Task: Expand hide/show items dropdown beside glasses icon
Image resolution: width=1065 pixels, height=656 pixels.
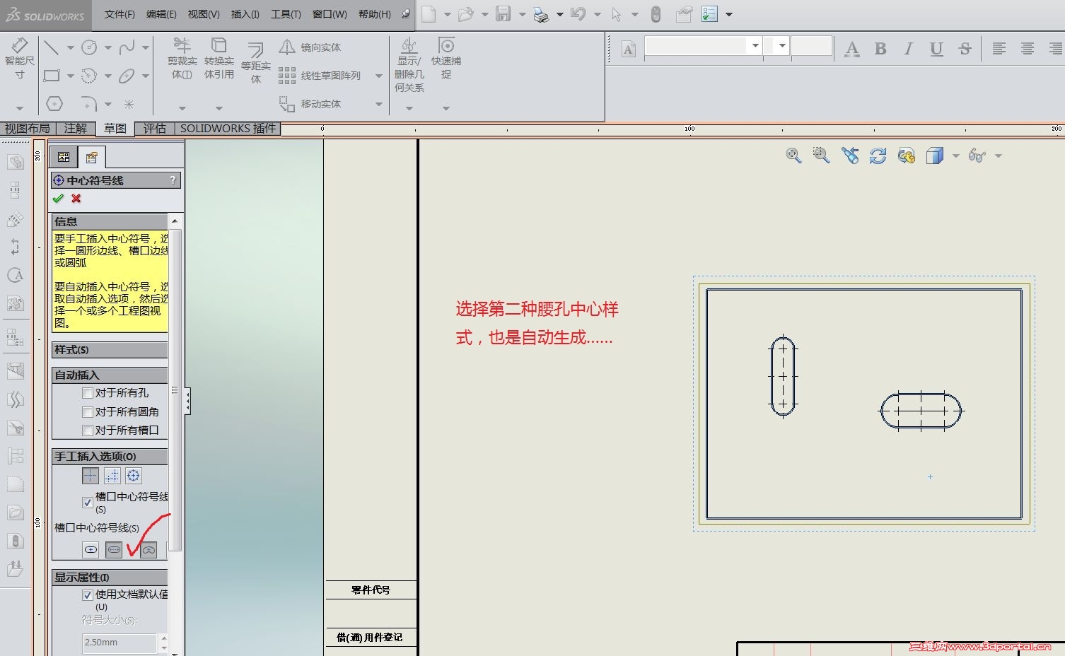Action: (x=998, y=156)
